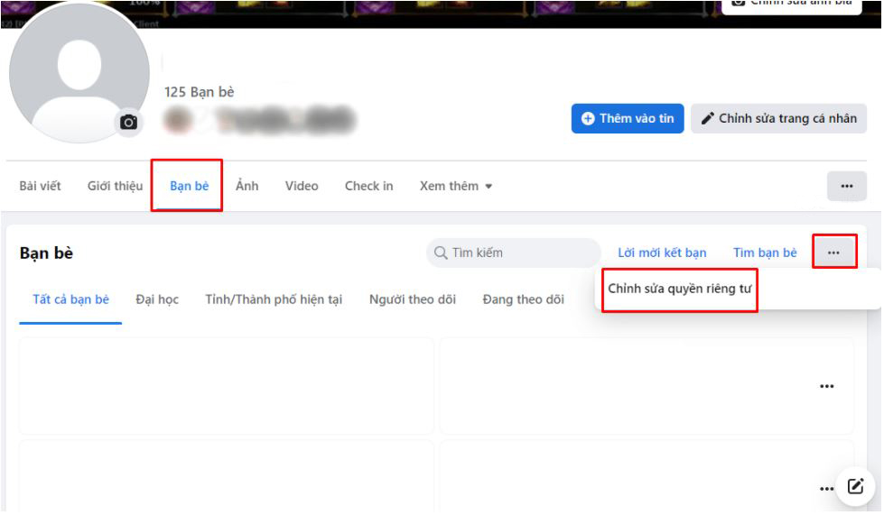Select Chỉnh sửa quyền riêng tư menu item
884x515 pixels.
tap(679, 289)
